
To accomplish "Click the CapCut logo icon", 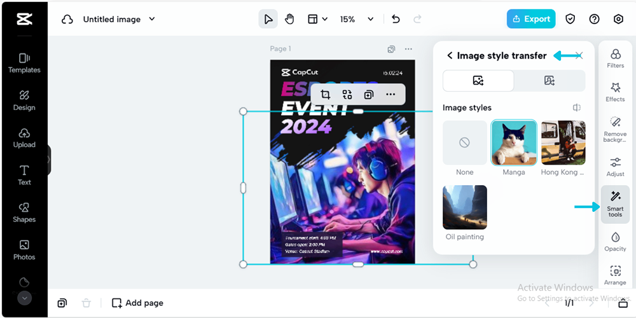I will click(24, 19).
